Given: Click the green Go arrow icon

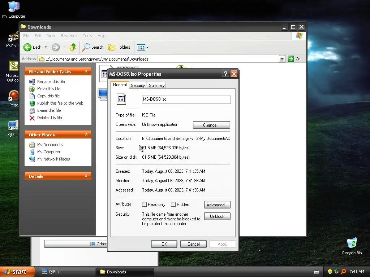Looking at the screenshot, I should (x=291, y=59).
